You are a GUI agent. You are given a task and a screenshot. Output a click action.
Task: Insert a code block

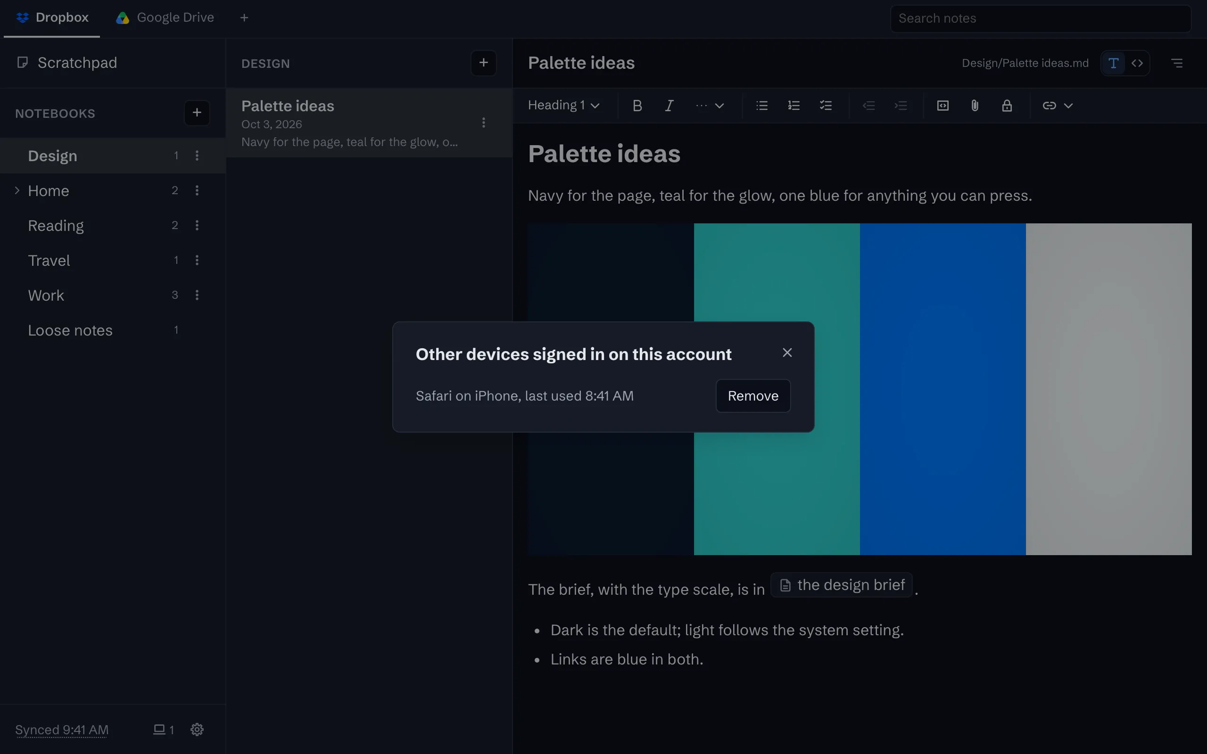[942, 106]
